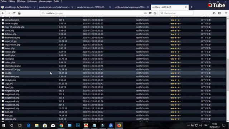229x129 pixels.
Task: Show hidden system tray icons chevron
Action: tap(189, 125)
